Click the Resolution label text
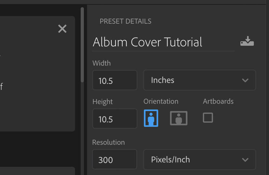269x175 pixels. click(x=109, y=142)
